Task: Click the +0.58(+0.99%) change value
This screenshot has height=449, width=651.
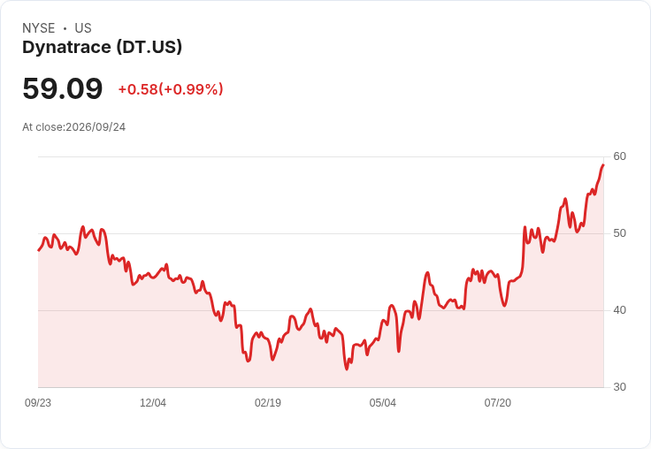Action: [x=171, y=89]
